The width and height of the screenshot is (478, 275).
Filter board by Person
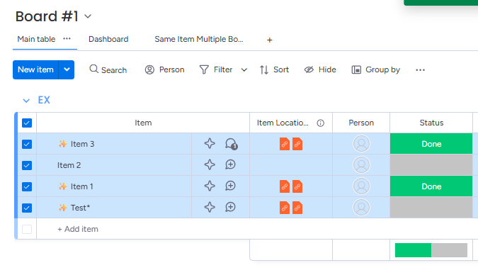pos(164,70)
